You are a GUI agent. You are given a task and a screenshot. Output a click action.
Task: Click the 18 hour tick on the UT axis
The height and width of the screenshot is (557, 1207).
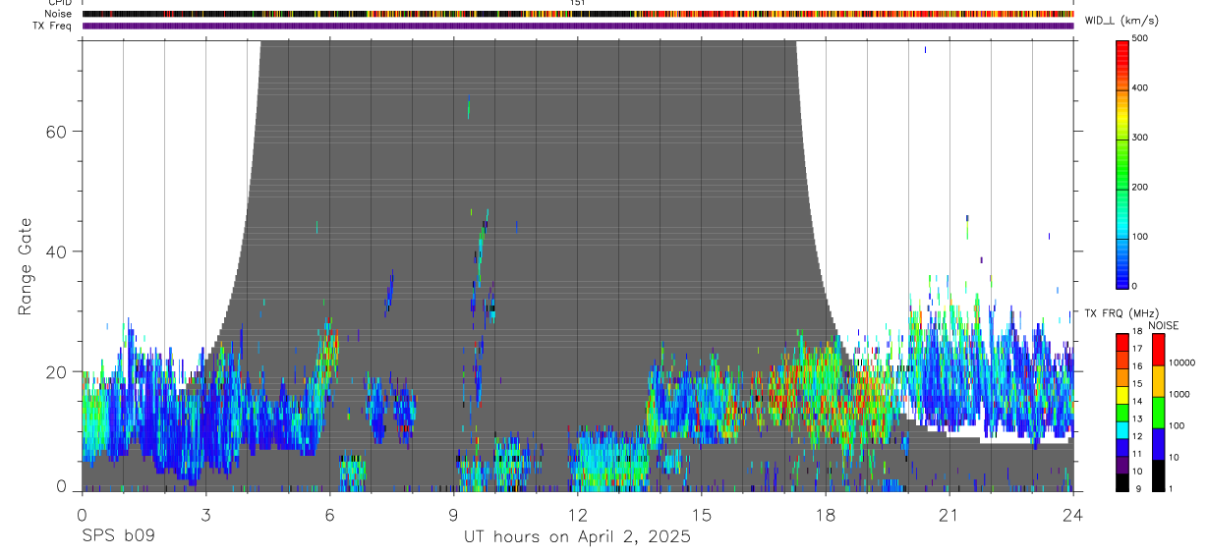coord(825,515)
